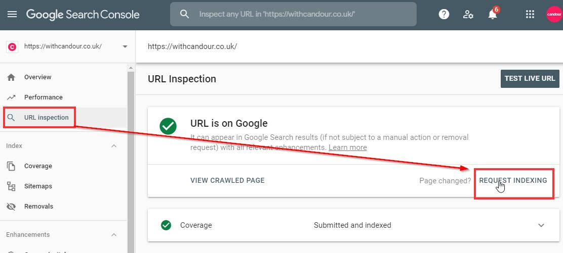Image resolution: width=563 pixels, height=253 pixels.
Task: Select URL inspection in sidebar
Action: pos(46,118)
